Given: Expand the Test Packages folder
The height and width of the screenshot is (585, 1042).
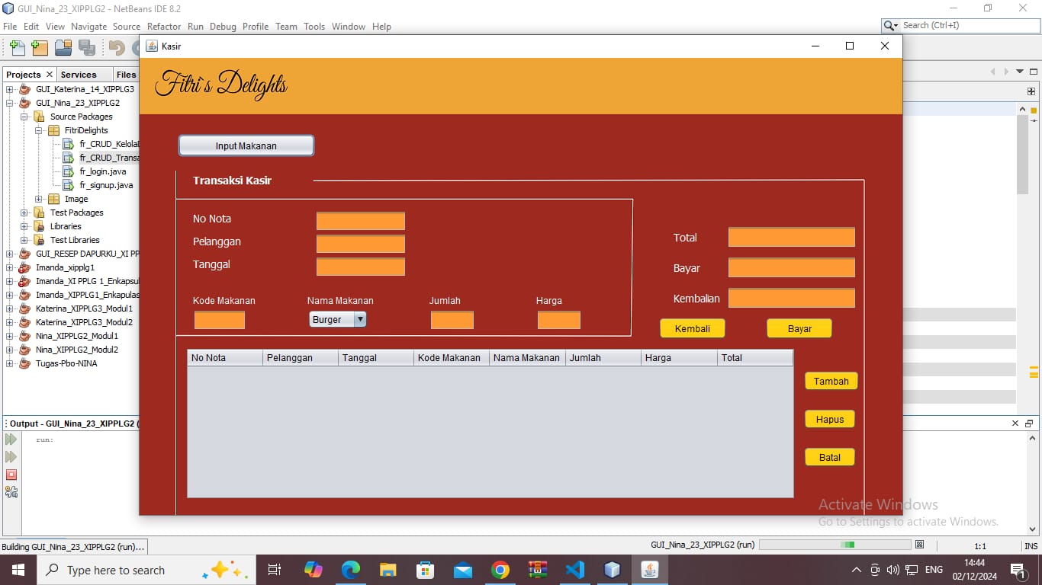Looking at the screenshot, I should pos(24,213).
